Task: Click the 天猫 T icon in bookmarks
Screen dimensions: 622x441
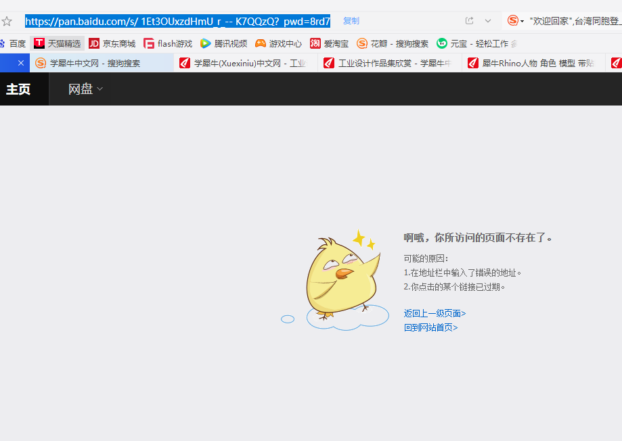Action: point(39,43)
